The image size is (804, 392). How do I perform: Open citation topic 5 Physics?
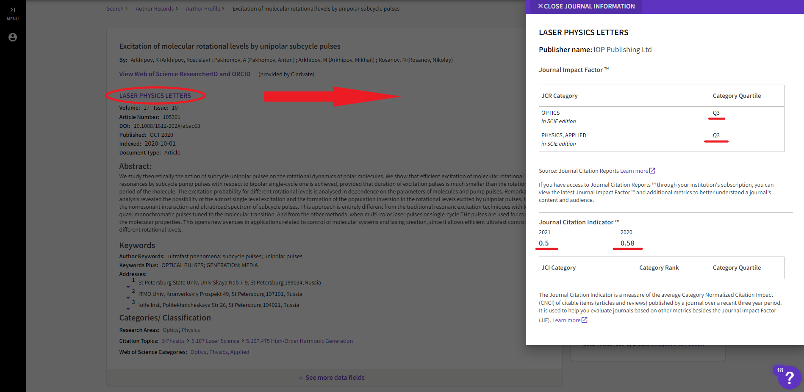pos(173,341)
